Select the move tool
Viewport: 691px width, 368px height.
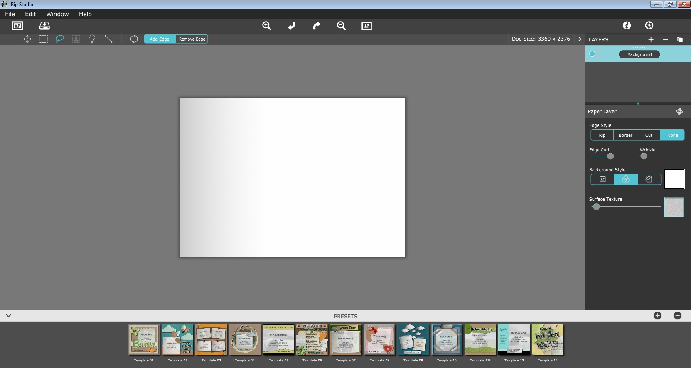(x=27, y=39)
